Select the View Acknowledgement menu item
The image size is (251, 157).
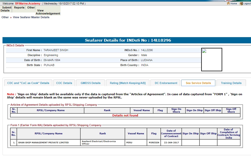[48, 12]
